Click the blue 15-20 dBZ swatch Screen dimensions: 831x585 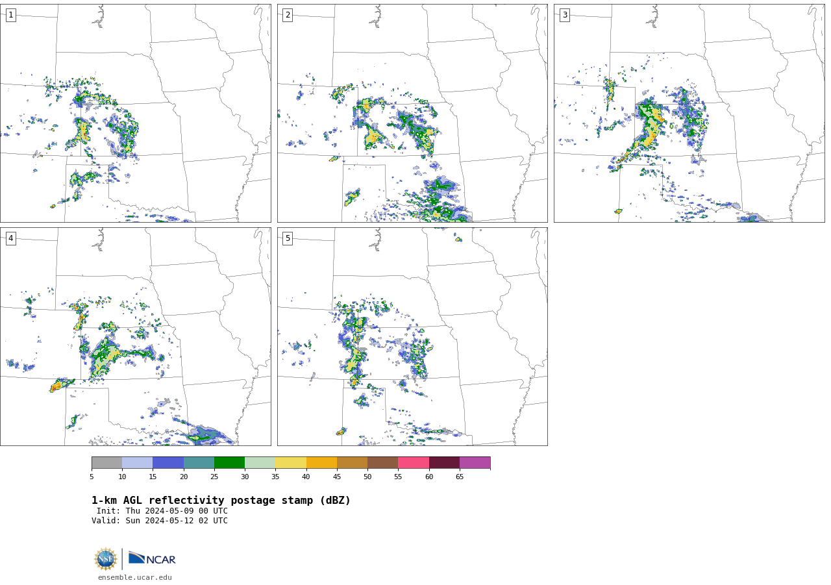[x=168, y=462]
